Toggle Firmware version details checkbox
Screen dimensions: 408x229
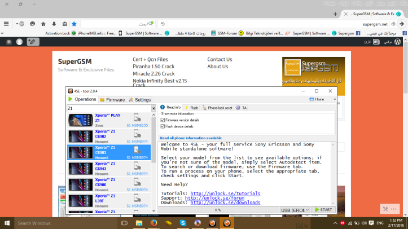[163, 120]
